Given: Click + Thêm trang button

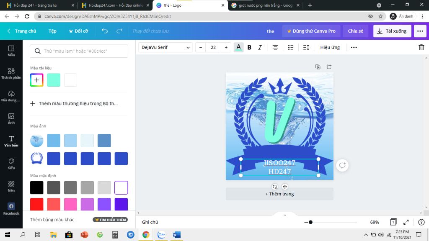Looking at the screenshot, I should 279,194.
